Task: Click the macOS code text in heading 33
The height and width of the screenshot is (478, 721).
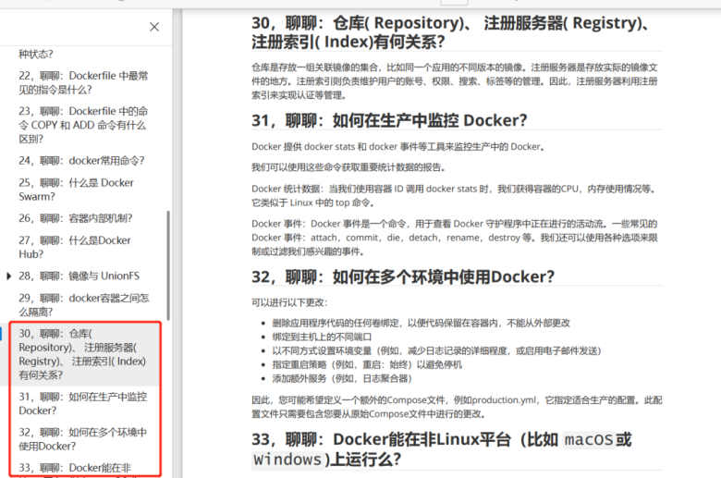Action: [589, 440]
